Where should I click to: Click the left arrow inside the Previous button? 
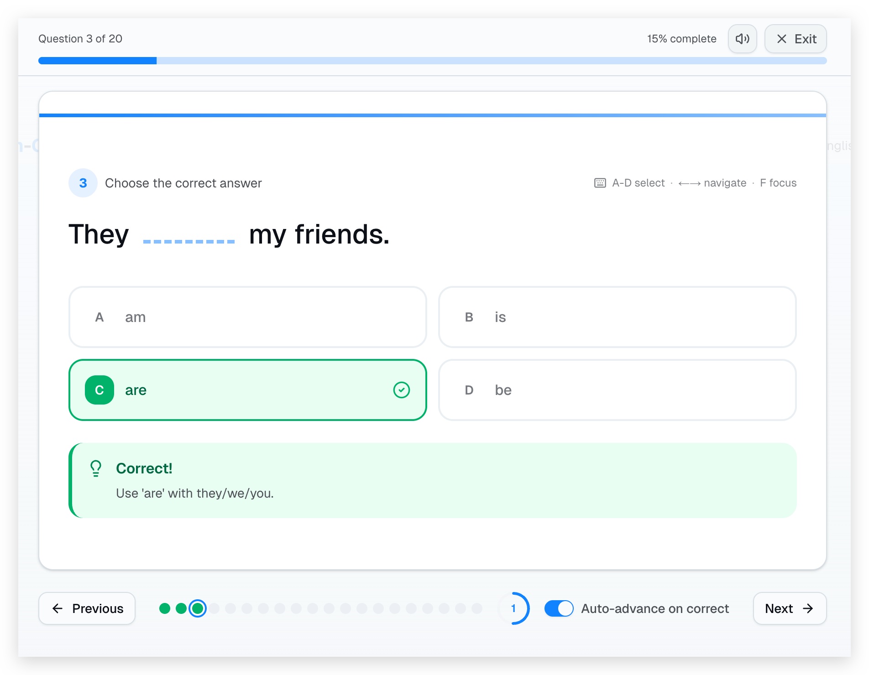click(x=57, y=608)
